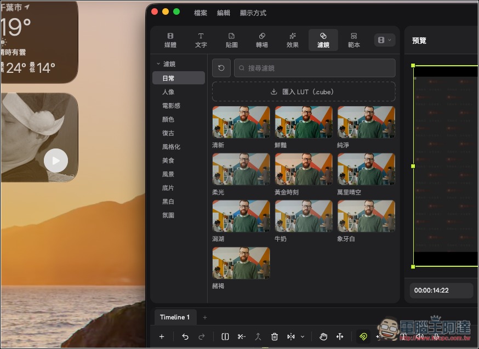Screen dimensions: 479x349
Task: Open the 轉場 transitions tab
Action: tap(262, 40)
